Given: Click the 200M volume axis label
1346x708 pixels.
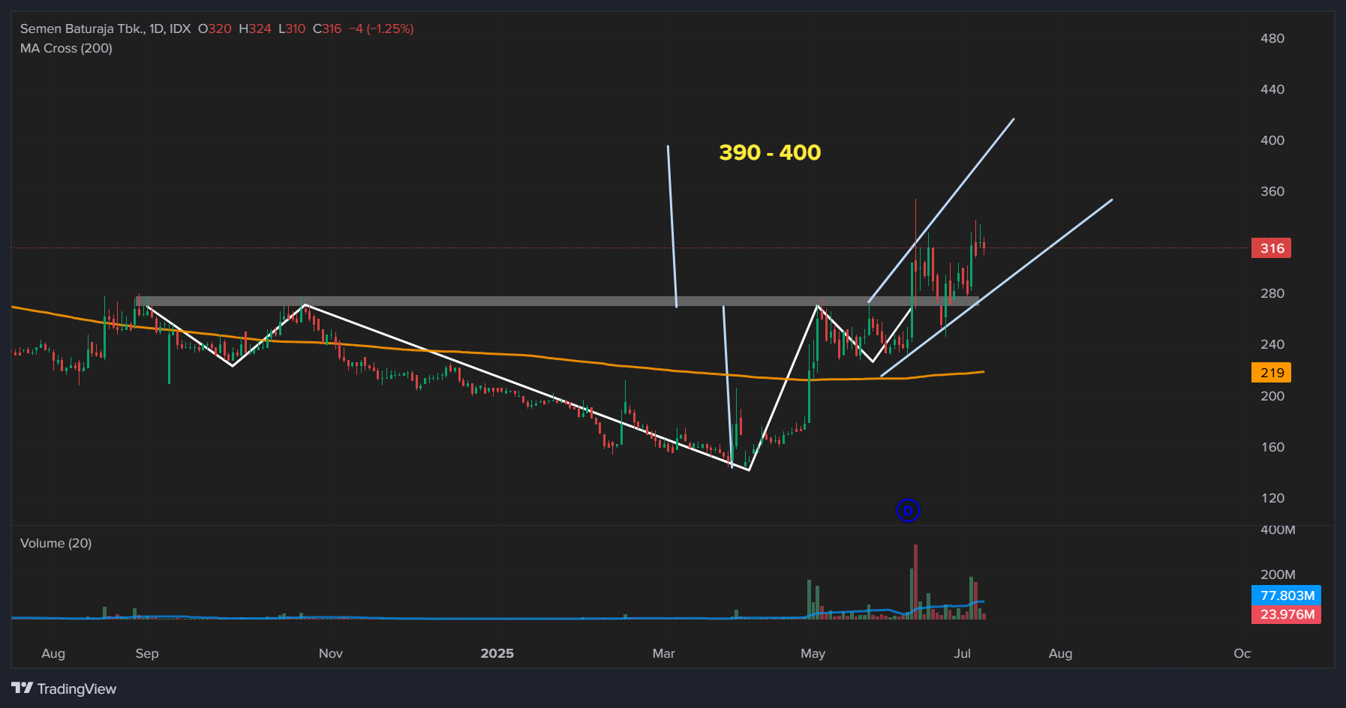Looking at the screenshot, I should pos(1278,574).
